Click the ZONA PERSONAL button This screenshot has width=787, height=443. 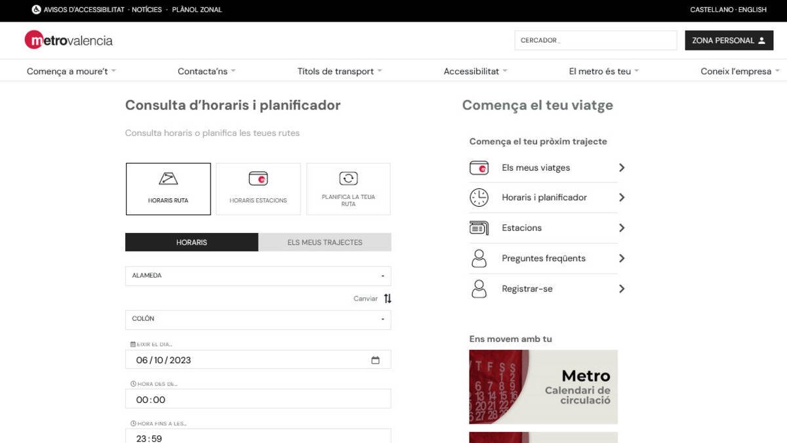729,41
